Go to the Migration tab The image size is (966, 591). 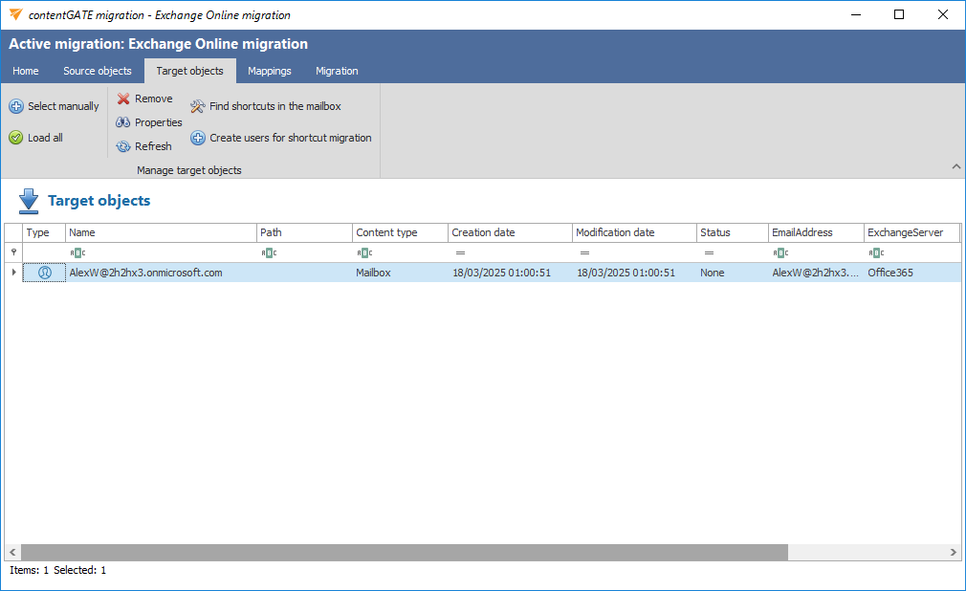pyautogui.click(x=337, y=71)
